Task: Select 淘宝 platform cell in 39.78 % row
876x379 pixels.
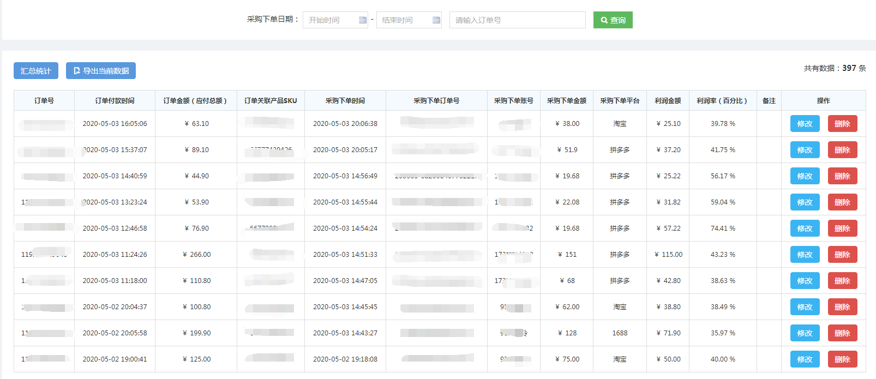Action: [x=620, y=124]
